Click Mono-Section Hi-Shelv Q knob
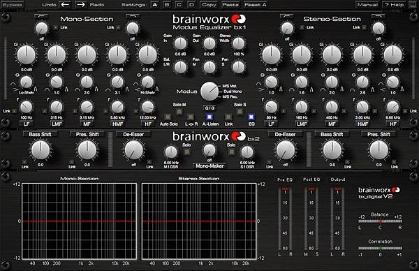The width and height of the screenshot is (419, 271). [x=148, y=82]
